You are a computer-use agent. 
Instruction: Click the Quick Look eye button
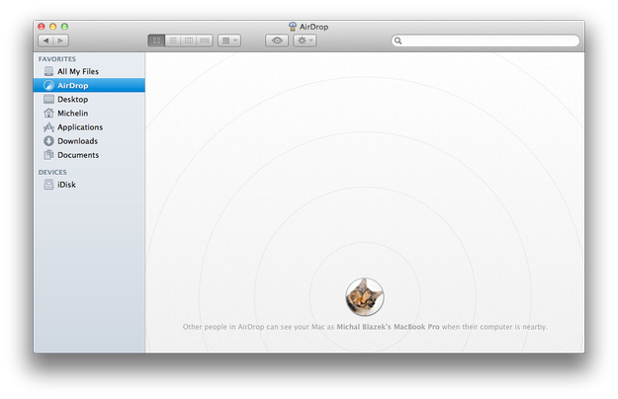click(x=277, y=40)
